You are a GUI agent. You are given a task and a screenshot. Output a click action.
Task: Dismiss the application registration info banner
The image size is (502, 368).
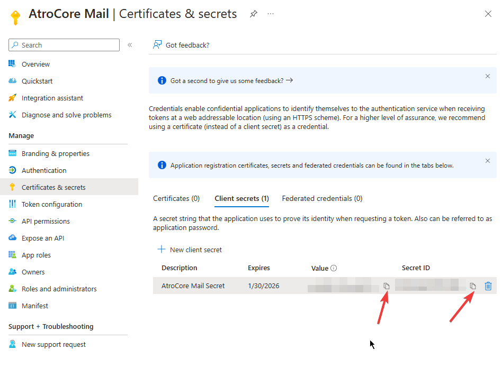tap(488, 161)
